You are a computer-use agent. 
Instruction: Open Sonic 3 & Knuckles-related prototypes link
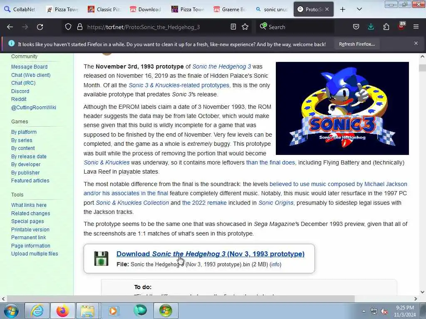click(x=179, y=85)
